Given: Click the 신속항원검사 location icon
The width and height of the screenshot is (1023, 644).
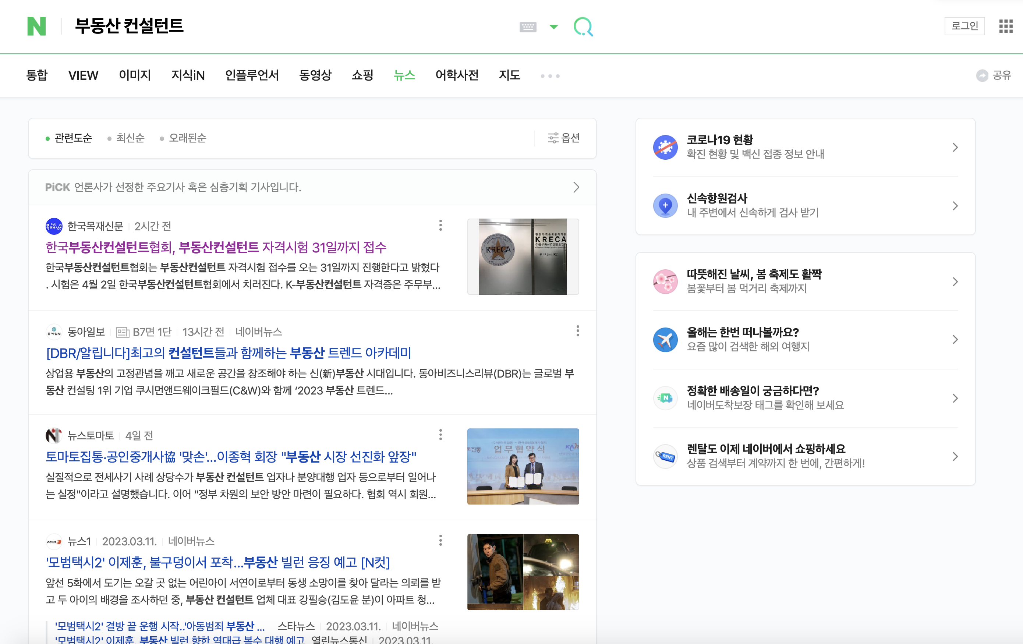Looking at the screenshot, I should 665,206.
